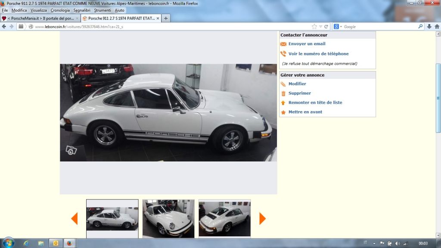This screenshot has width=441, height=248.
Task: Click the Supprimer link
Action: [x=300, y=93]
